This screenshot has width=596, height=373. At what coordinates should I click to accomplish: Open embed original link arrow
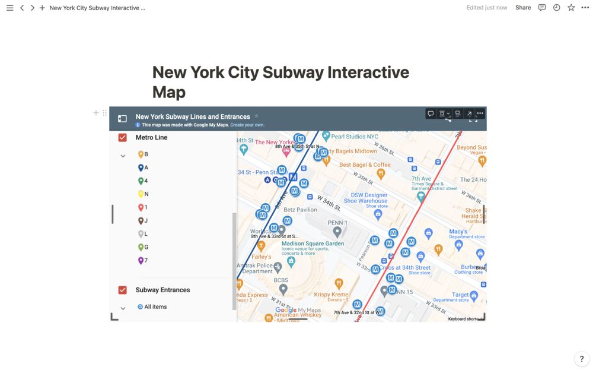[x=470, y=113]
